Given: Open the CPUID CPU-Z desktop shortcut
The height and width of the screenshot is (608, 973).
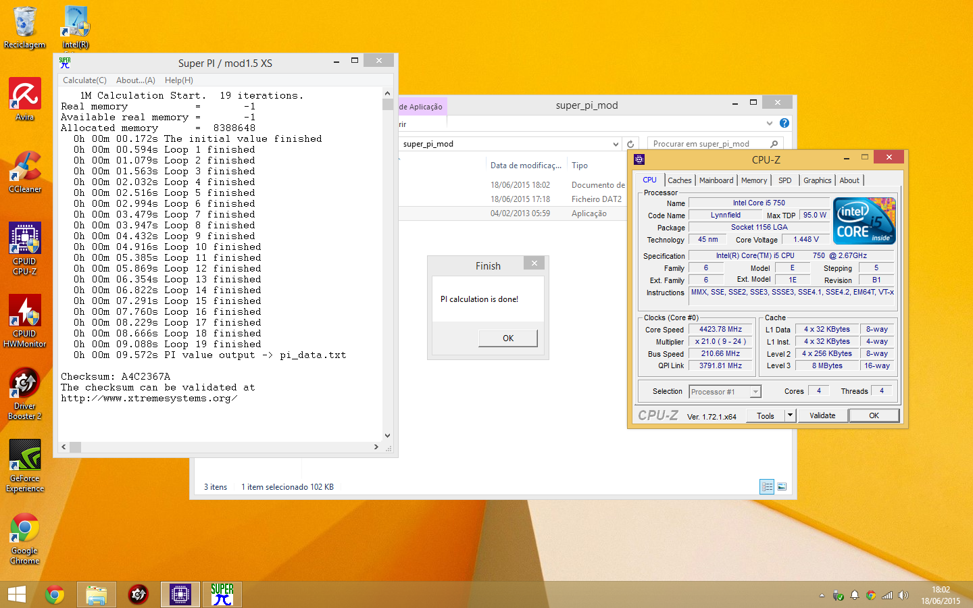Looking at the screenshot, I should point(24,249).
